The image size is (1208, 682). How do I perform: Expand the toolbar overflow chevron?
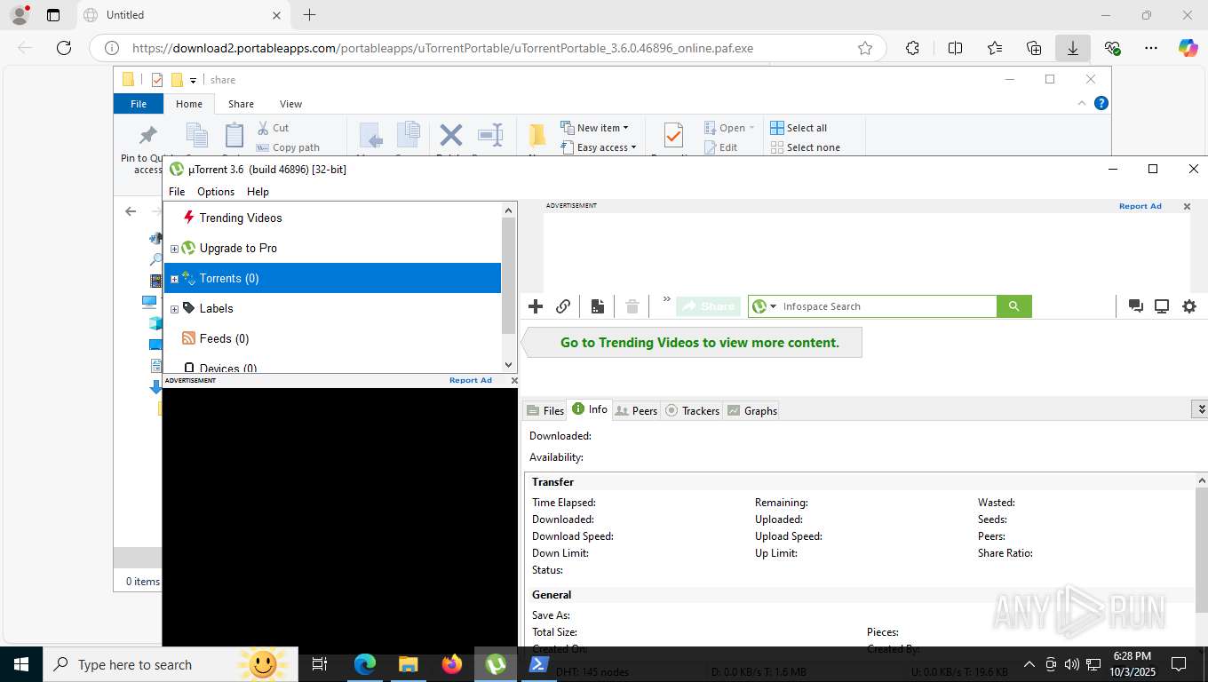click(666, 301)
